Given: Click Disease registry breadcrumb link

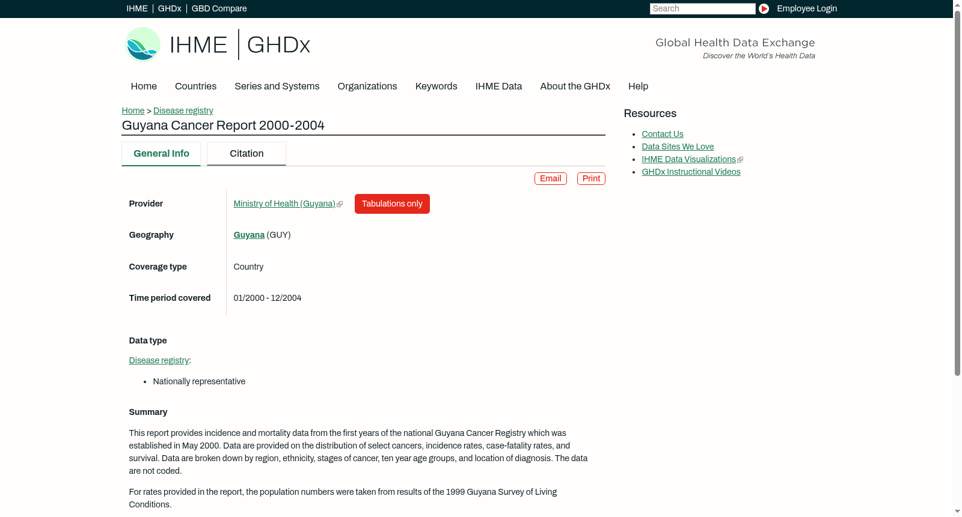Looking at the screenshot, I should (183, 110).
